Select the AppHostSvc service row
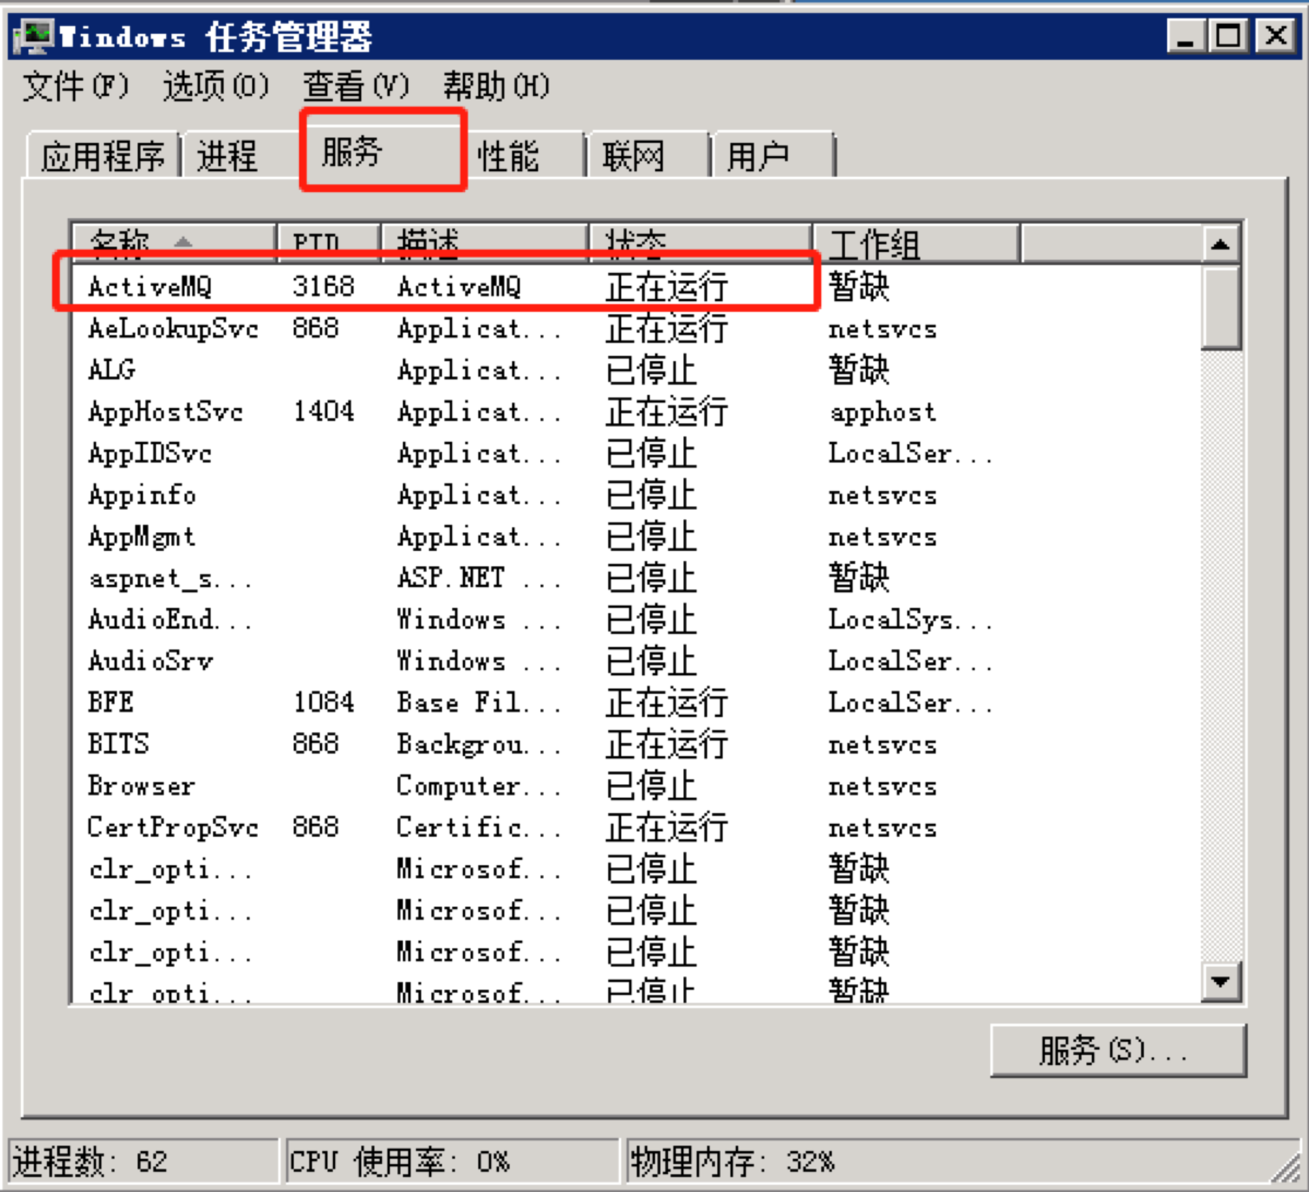This screenshot has height=1192, width=1309. [x=636, y=411]
